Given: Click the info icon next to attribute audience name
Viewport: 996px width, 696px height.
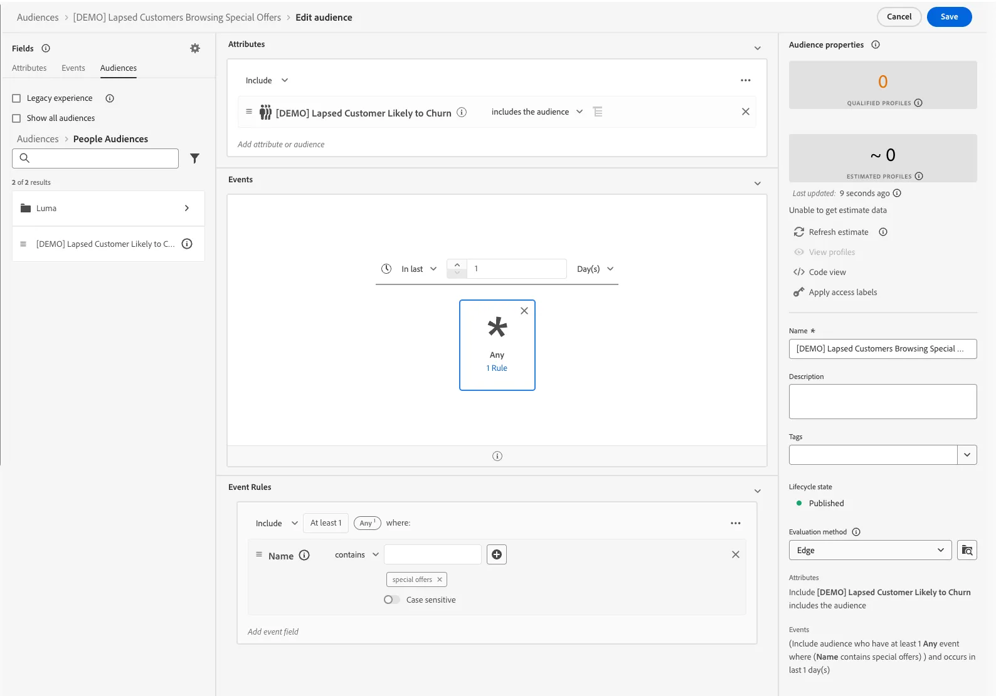Looking at the screenshot, I should click(x=462, y=112).
